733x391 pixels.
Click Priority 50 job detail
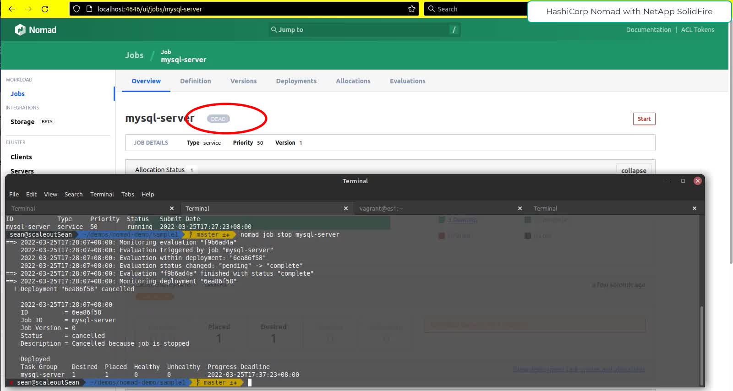click(x=248, y=143)
